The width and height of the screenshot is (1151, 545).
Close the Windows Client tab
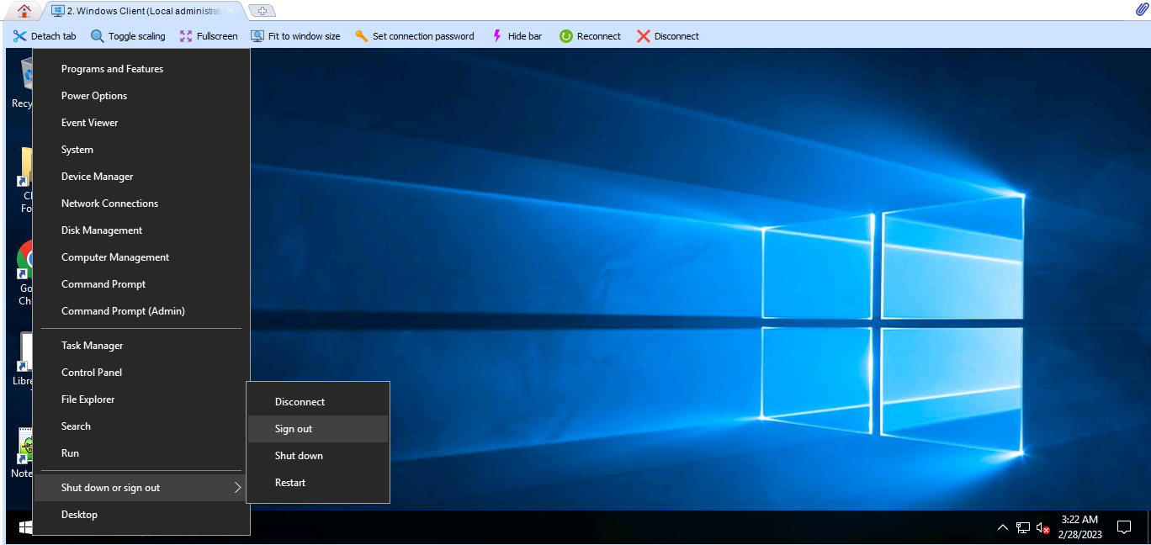click(231, 11)
